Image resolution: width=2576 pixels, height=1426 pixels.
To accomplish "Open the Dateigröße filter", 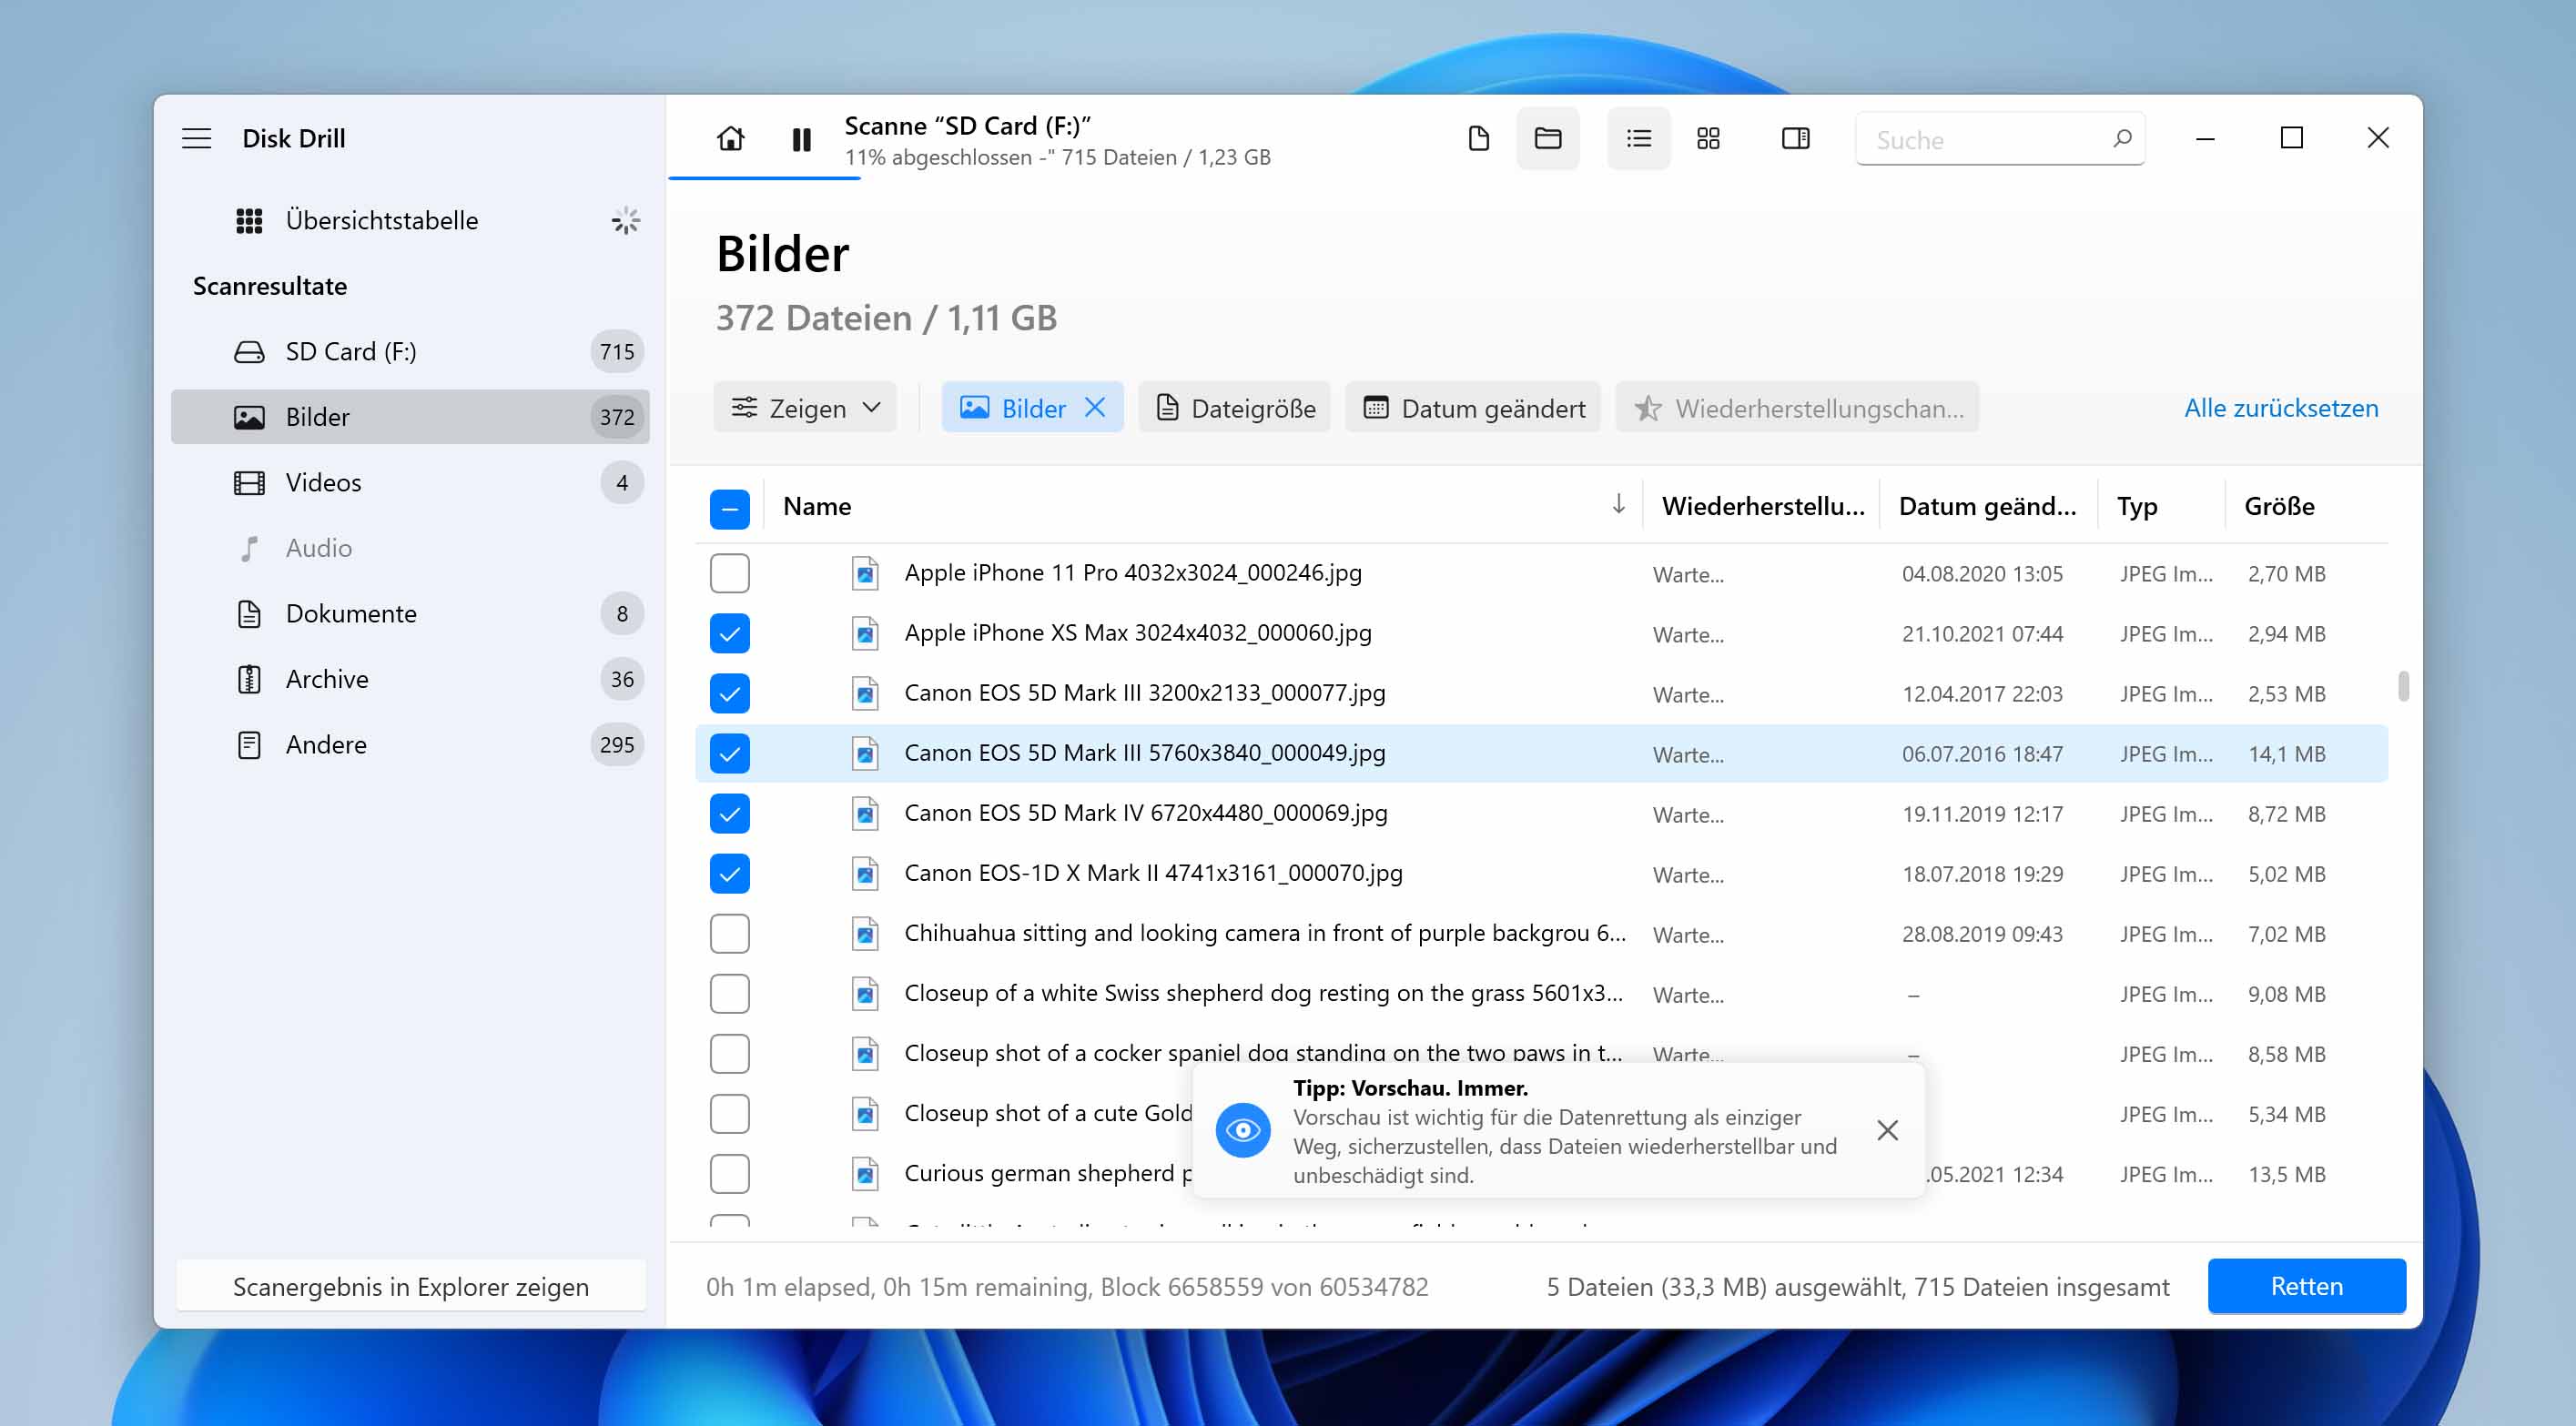I will tap(1235, 408).
